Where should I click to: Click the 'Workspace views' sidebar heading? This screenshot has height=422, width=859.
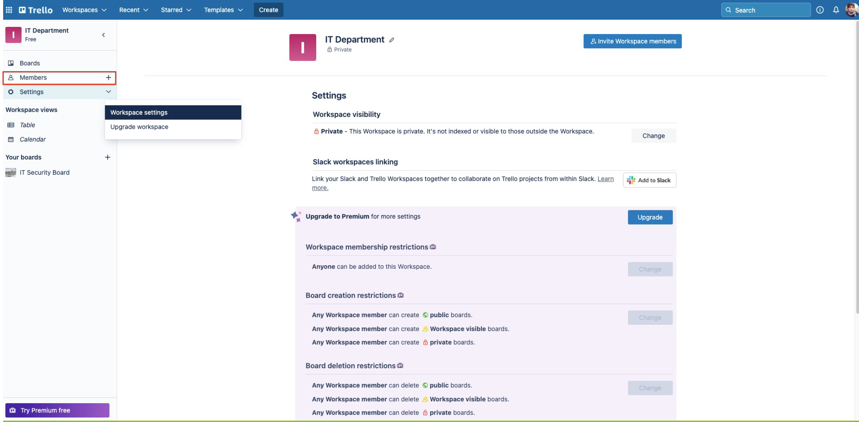[x=31, y=110]
